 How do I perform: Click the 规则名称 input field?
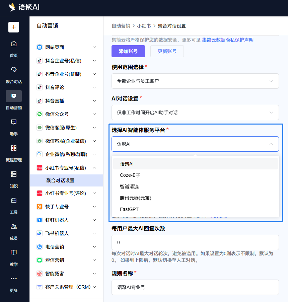[195, 287]
